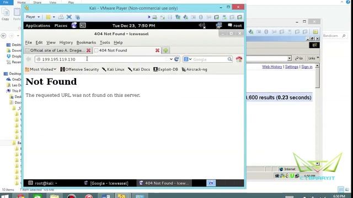Viewport: 353px width, 198px height.
Task: Close the 404 Not Found tab
Action: (157, 51)
